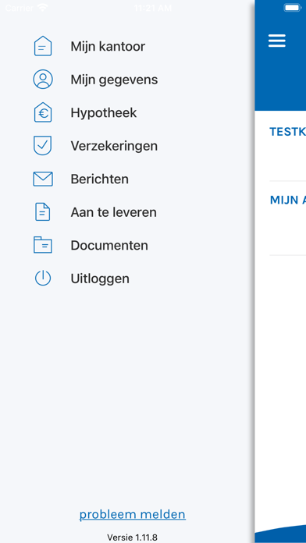Click the Aan te leveren document icon

click(43, 212)
